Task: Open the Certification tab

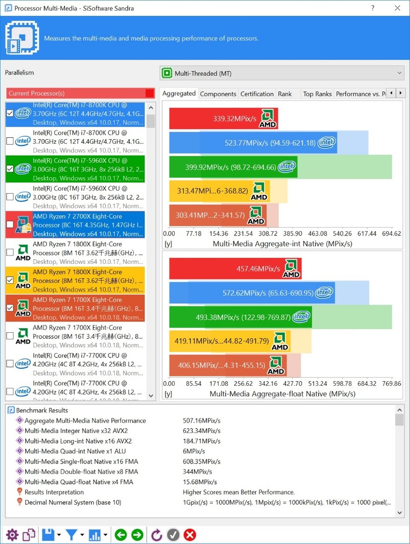Action: (257, 94)
